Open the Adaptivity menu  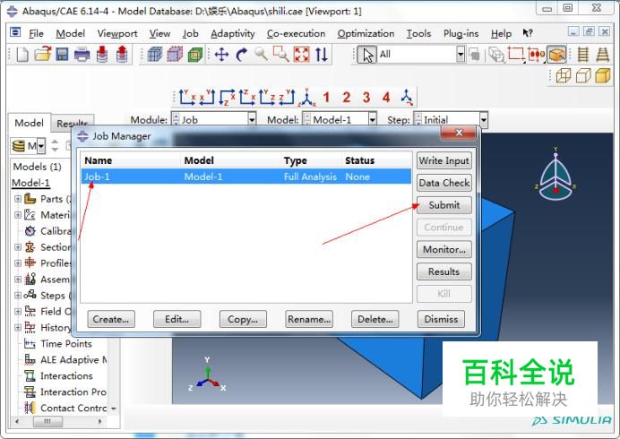click(233, 34)
